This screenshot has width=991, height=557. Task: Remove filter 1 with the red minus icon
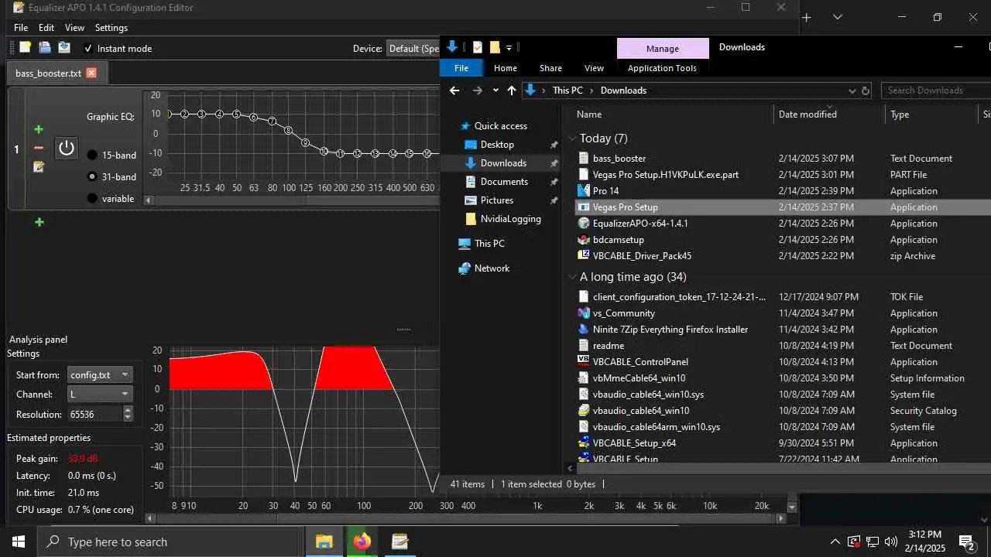coord(39,148)
